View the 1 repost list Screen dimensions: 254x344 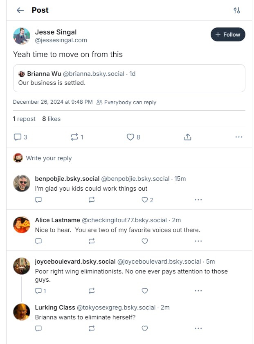click(x=24, y=118)
